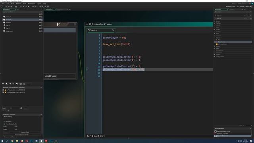
Task: Click the zoom out toolbar icon
Action: (x=40, y=7)
